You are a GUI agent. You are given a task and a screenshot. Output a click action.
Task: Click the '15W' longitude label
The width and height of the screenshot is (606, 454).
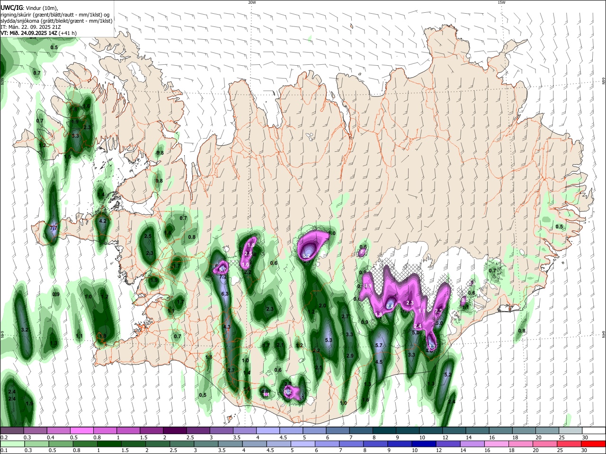point(501,2)
